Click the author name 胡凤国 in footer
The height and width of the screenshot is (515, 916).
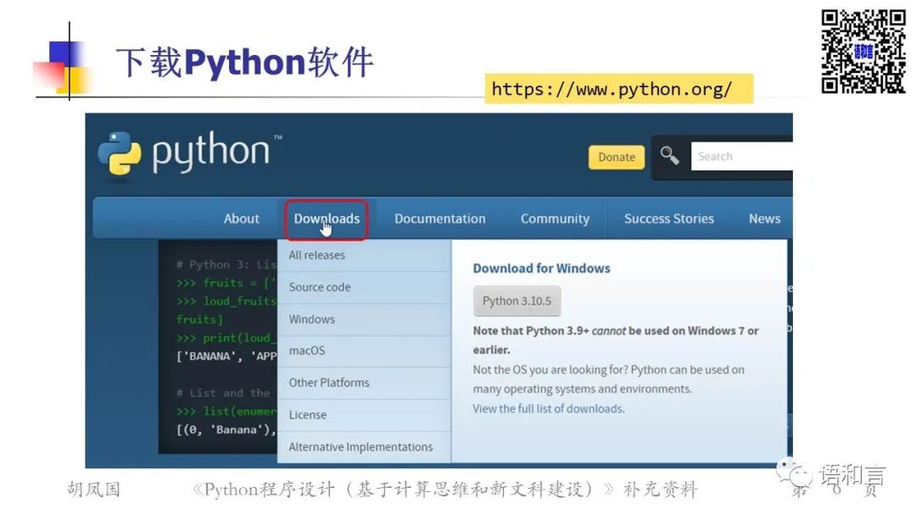93,490
